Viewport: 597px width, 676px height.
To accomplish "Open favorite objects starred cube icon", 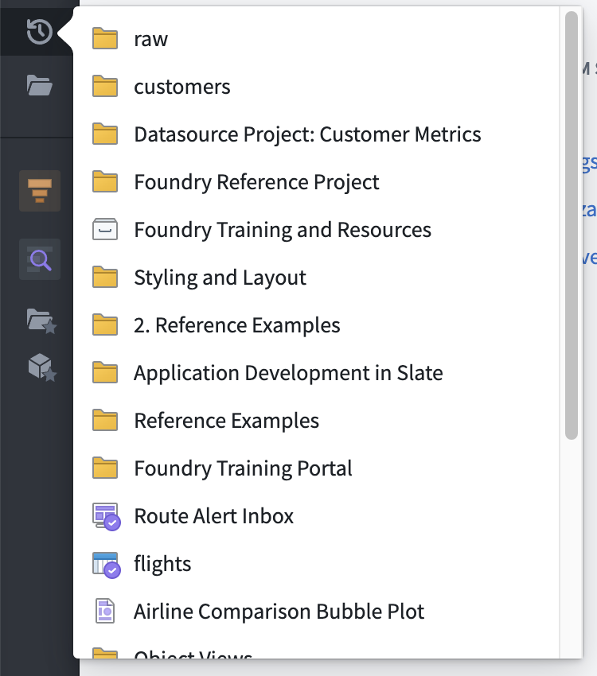I will coord(42,367).
